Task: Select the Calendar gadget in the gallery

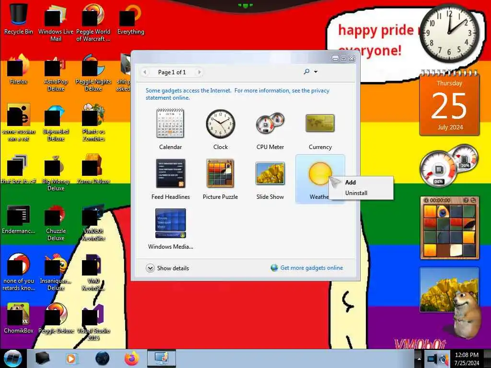Action: coord(170,129)
